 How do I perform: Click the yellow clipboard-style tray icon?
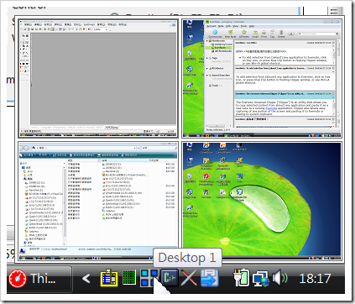coord(109,278)
